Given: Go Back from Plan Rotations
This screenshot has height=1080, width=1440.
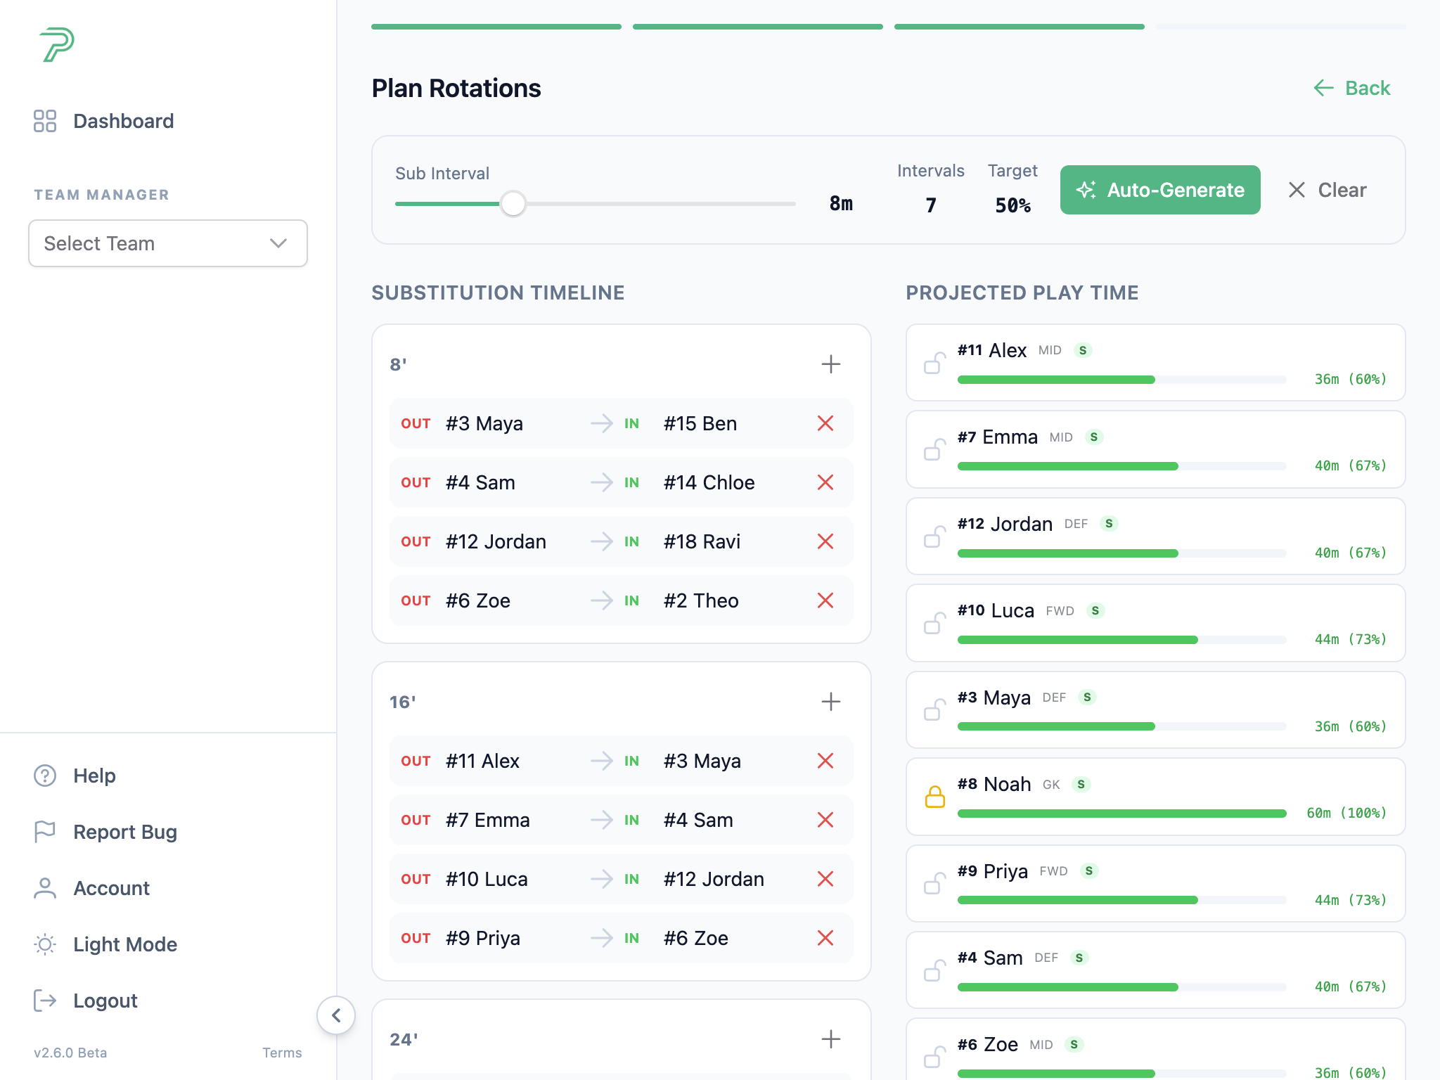Looking at the screenshot, I should [1352, 88].
